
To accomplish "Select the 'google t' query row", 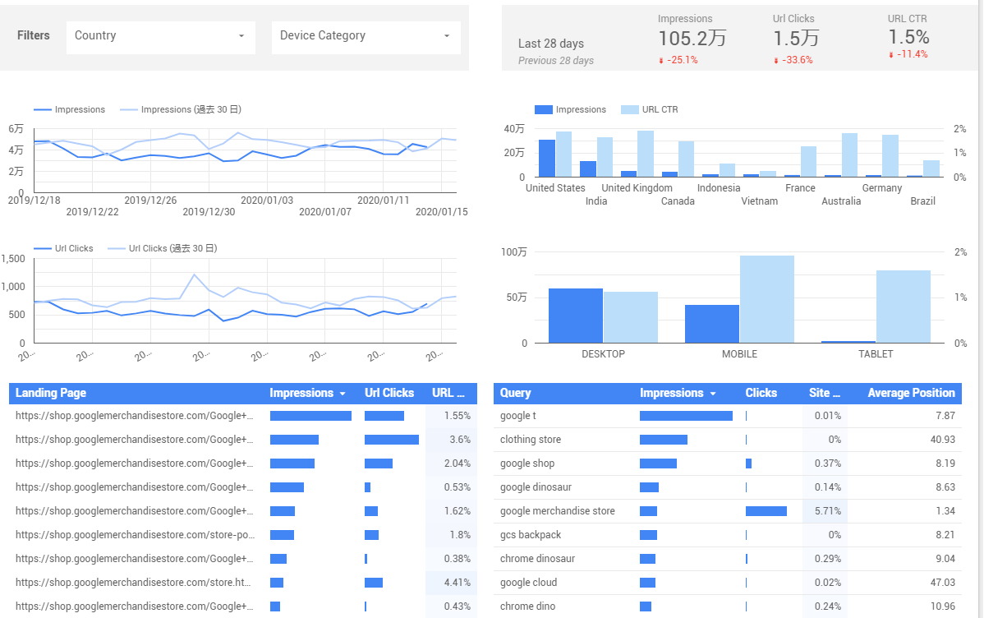I will click(728, 416).
